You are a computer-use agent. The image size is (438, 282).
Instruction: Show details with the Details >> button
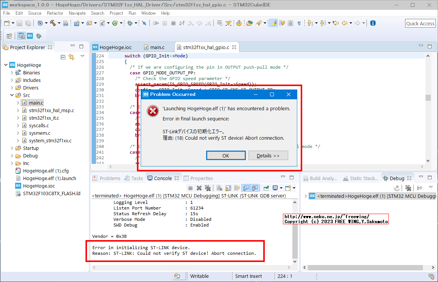[268, 155]
